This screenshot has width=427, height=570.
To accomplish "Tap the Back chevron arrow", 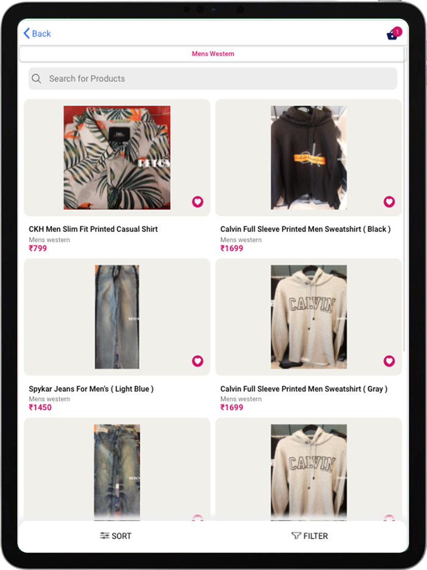I will 26,34.
